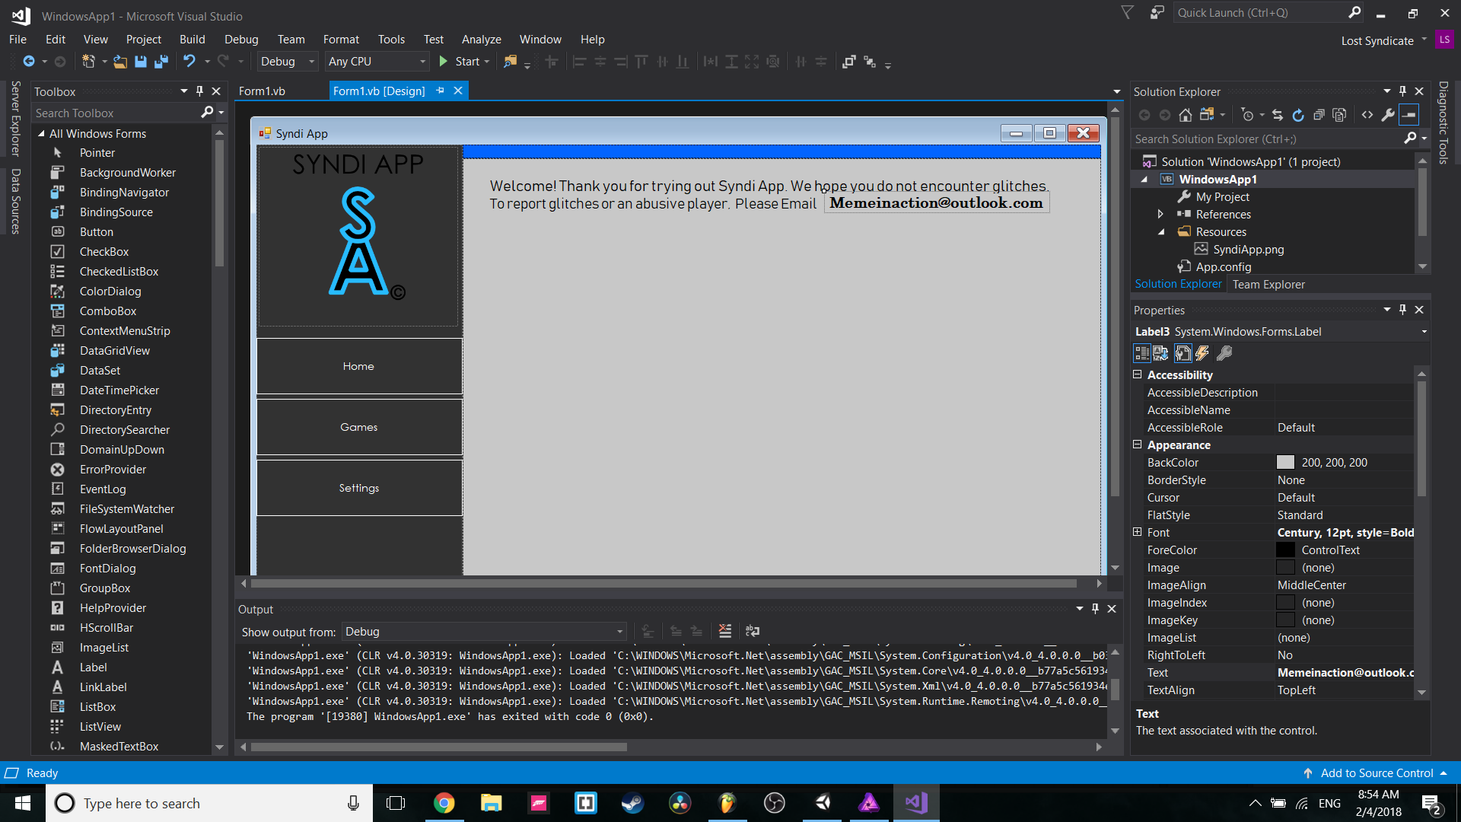This screenshot has width=1461, height=822.
Task: Refresh Solution Explorer
Action: [1298, 115]
